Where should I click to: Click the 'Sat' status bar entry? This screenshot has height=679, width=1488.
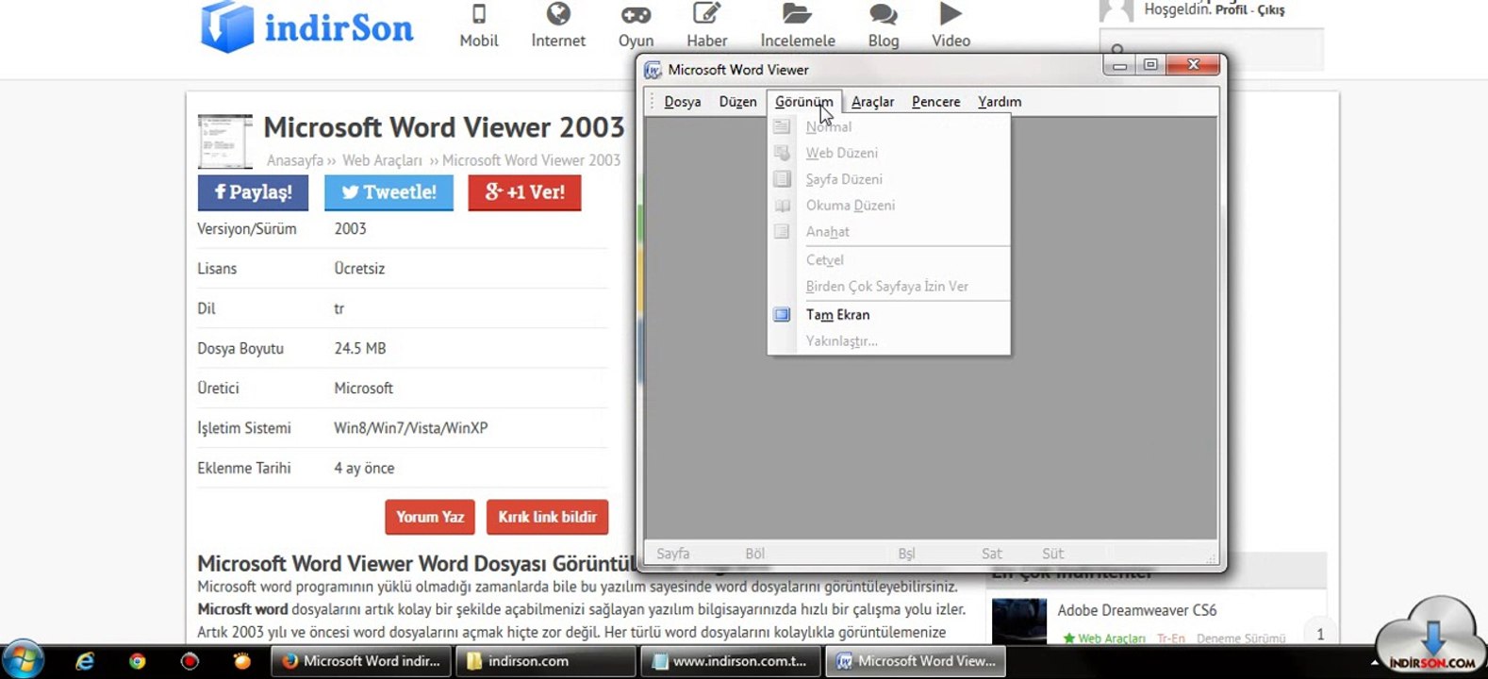coord(992,554)
